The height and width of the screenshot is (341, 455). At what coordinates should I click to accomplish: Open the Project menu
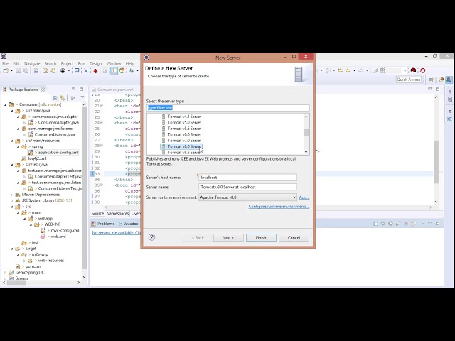tap(67, 63)
